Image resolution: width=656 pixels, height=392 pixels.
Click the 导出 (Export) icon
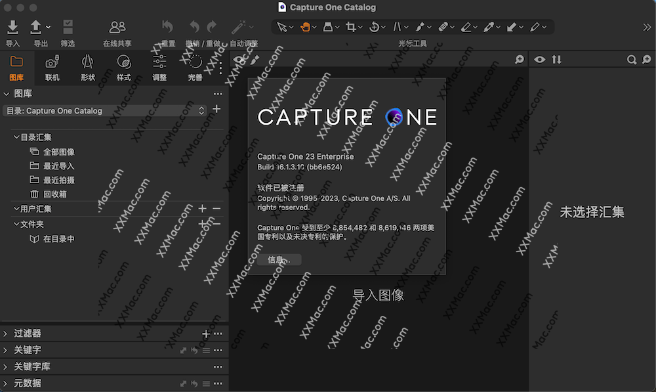(37, 28)
